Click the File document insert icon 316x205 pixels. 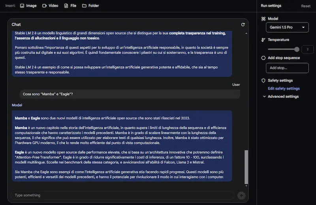[66, 6]
